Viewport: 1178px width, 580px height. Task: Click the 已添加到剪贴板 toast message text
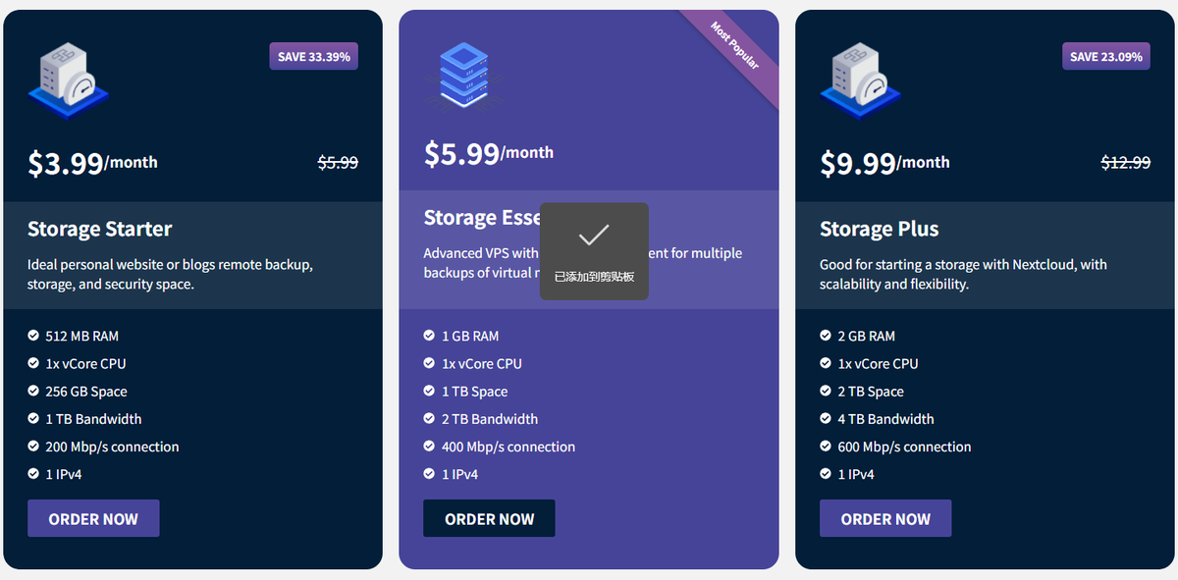tap(594, 277)
